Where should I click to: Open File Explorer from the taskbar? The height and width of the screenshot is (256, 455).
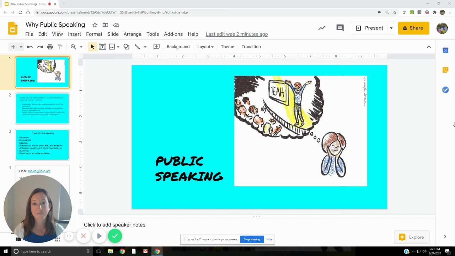coord(111,251)
